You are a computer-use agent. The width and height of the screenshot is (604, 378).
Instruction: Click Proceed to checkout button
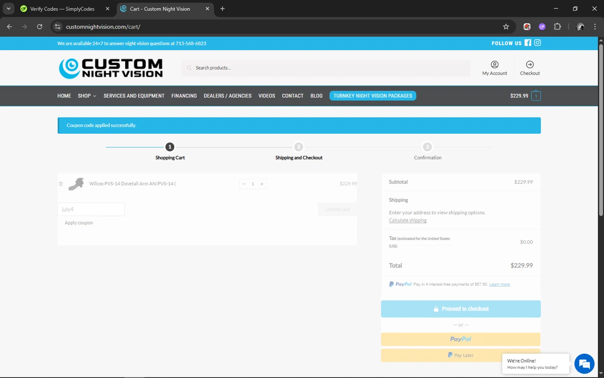[x=461, y=309]
